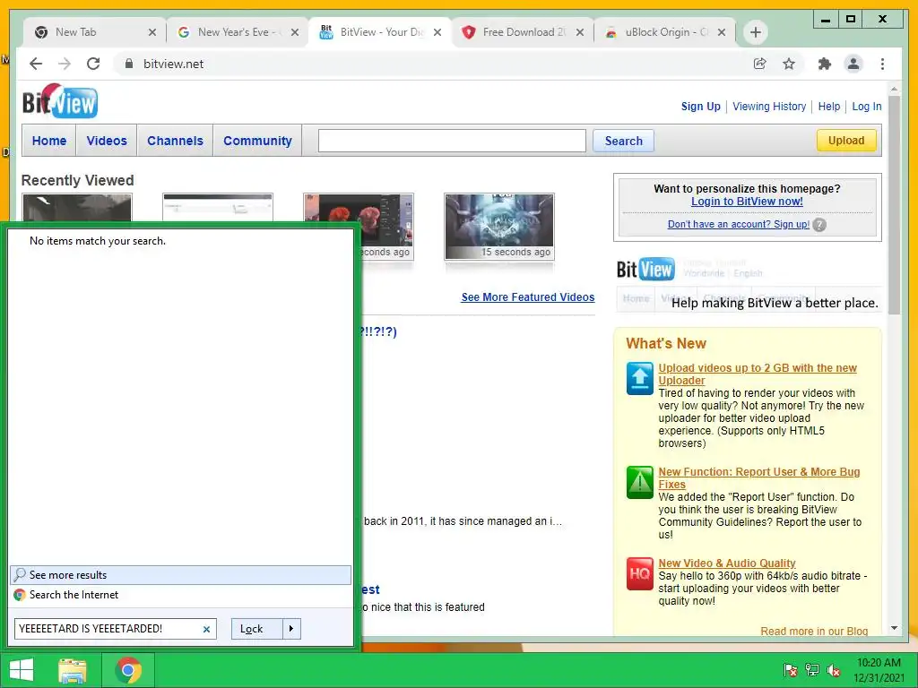918x688 pixels.
Task: Click Read more in our Blog link
Action: click(x=814, y=632)
